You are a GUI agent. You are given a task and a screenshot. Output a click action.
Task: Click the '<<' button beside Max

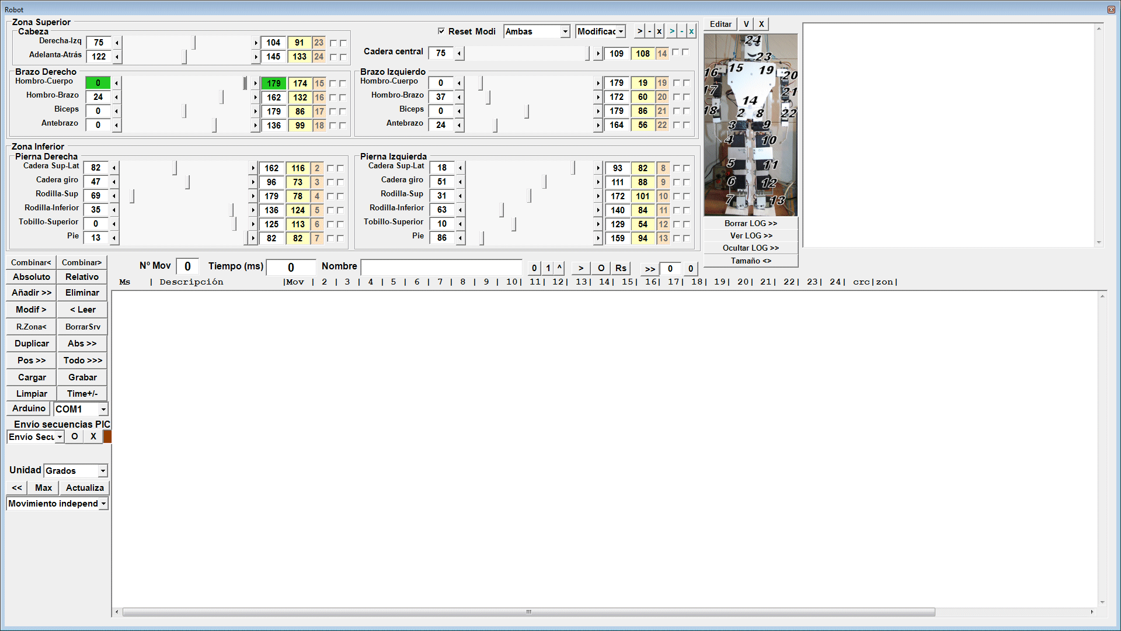17,488
